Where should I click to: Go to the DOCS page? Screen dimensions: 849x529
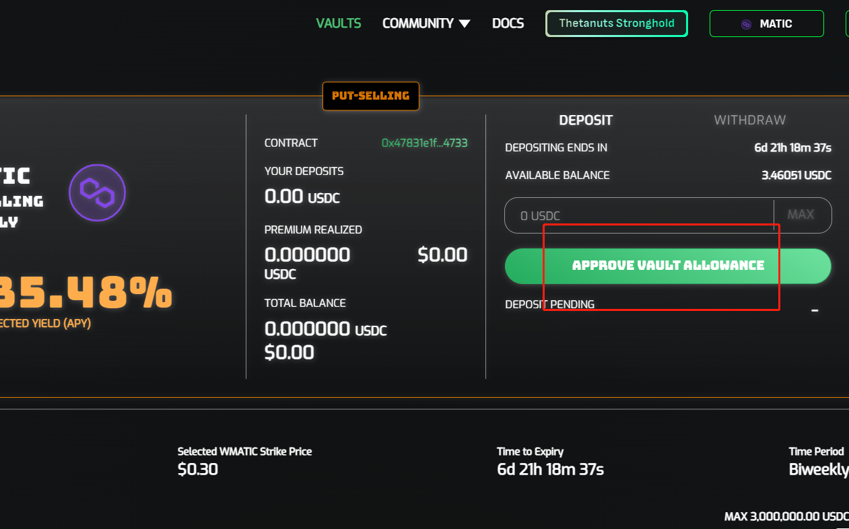click(x=508, y=24)
